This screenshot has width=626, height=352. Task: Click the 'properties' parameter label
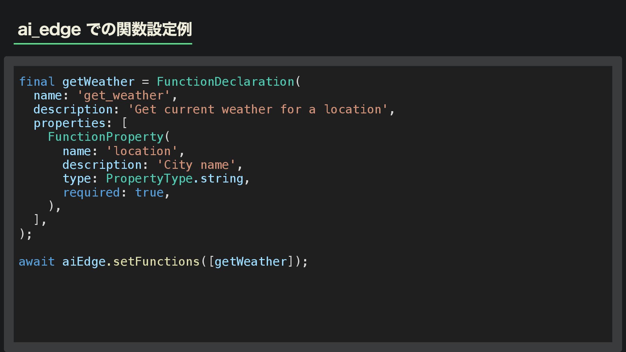tap(69, 123)
